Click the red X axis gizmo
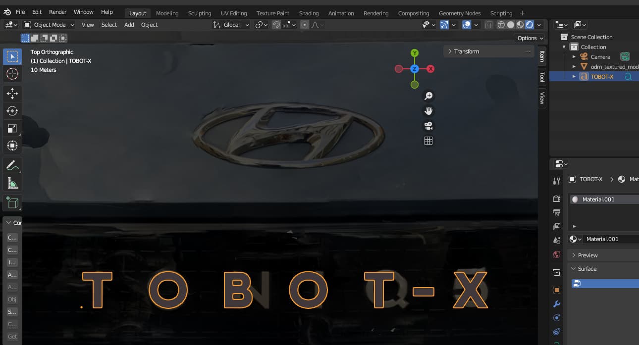639x345 pixels. point(430,69)
